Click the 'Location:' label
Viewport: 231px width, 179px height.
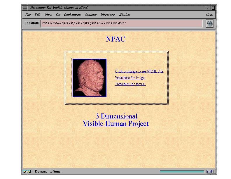pos(32,23)
